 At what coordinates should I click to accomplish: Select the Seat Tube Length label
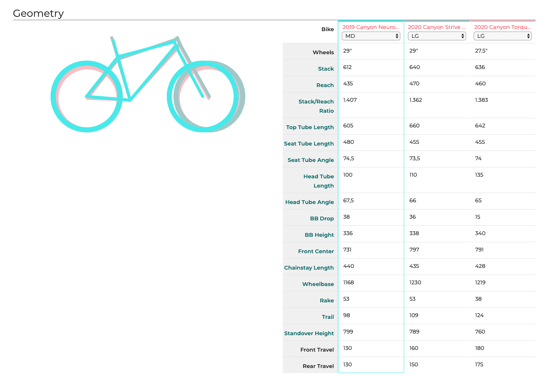pos(309,144)
